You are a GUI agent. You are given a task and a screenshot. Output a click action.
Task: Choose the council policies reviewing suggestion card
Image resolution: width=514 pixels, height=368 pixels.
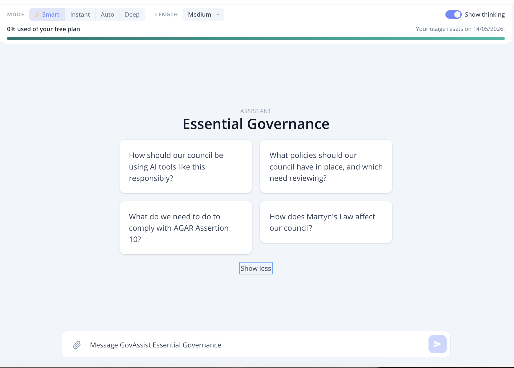[x=326, y=166]
